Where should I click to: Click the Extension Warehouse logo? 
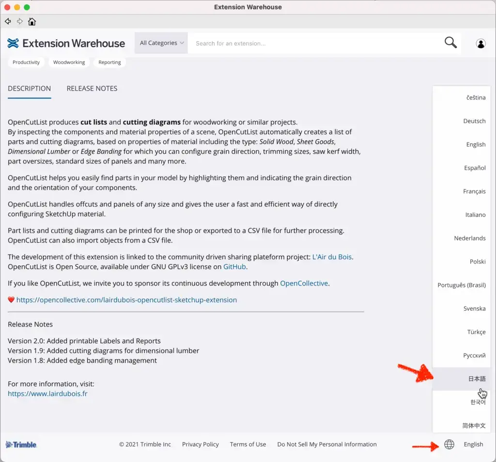66,43
